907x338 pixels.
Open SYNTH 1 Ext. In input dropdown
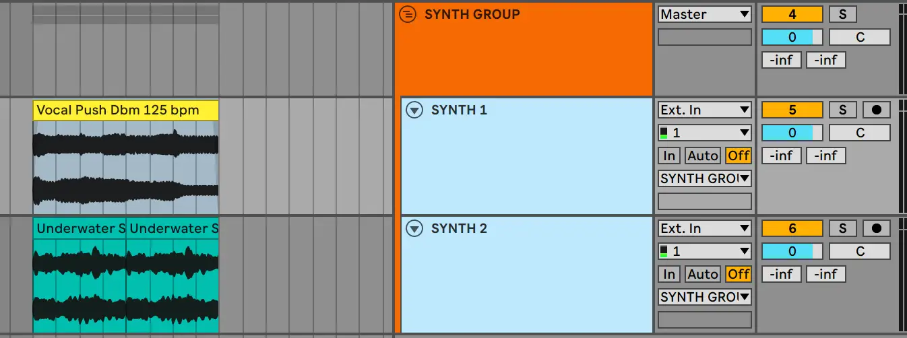click(x=704, y=110)
